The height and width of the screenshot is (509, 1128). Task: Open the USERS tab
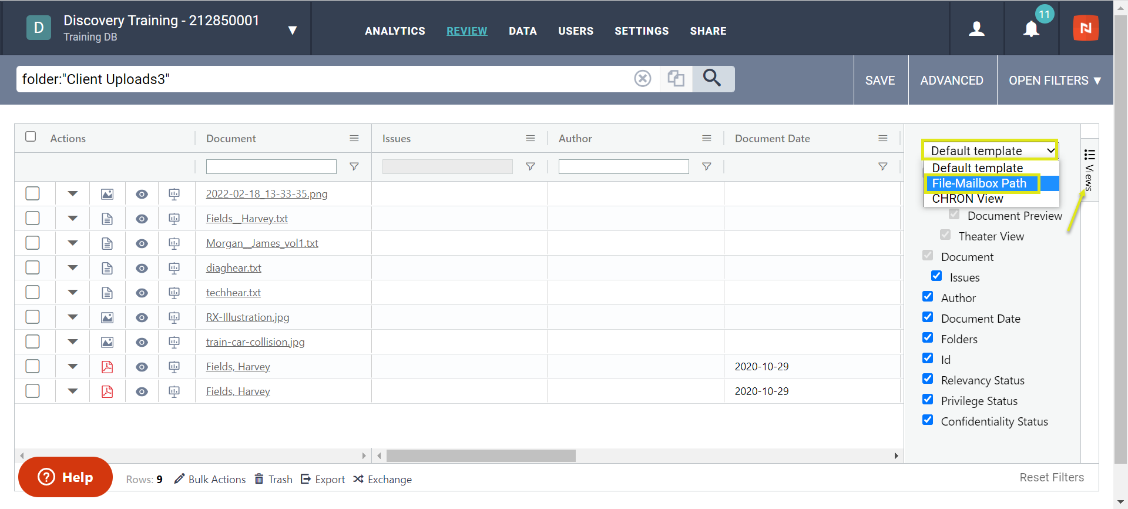click(x=576, y=31)
